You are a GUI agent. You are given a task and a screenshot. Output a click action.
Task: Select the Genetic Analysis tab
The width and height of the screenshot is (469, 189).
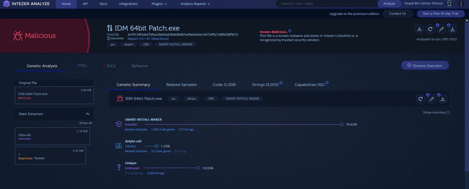(42, 66)
